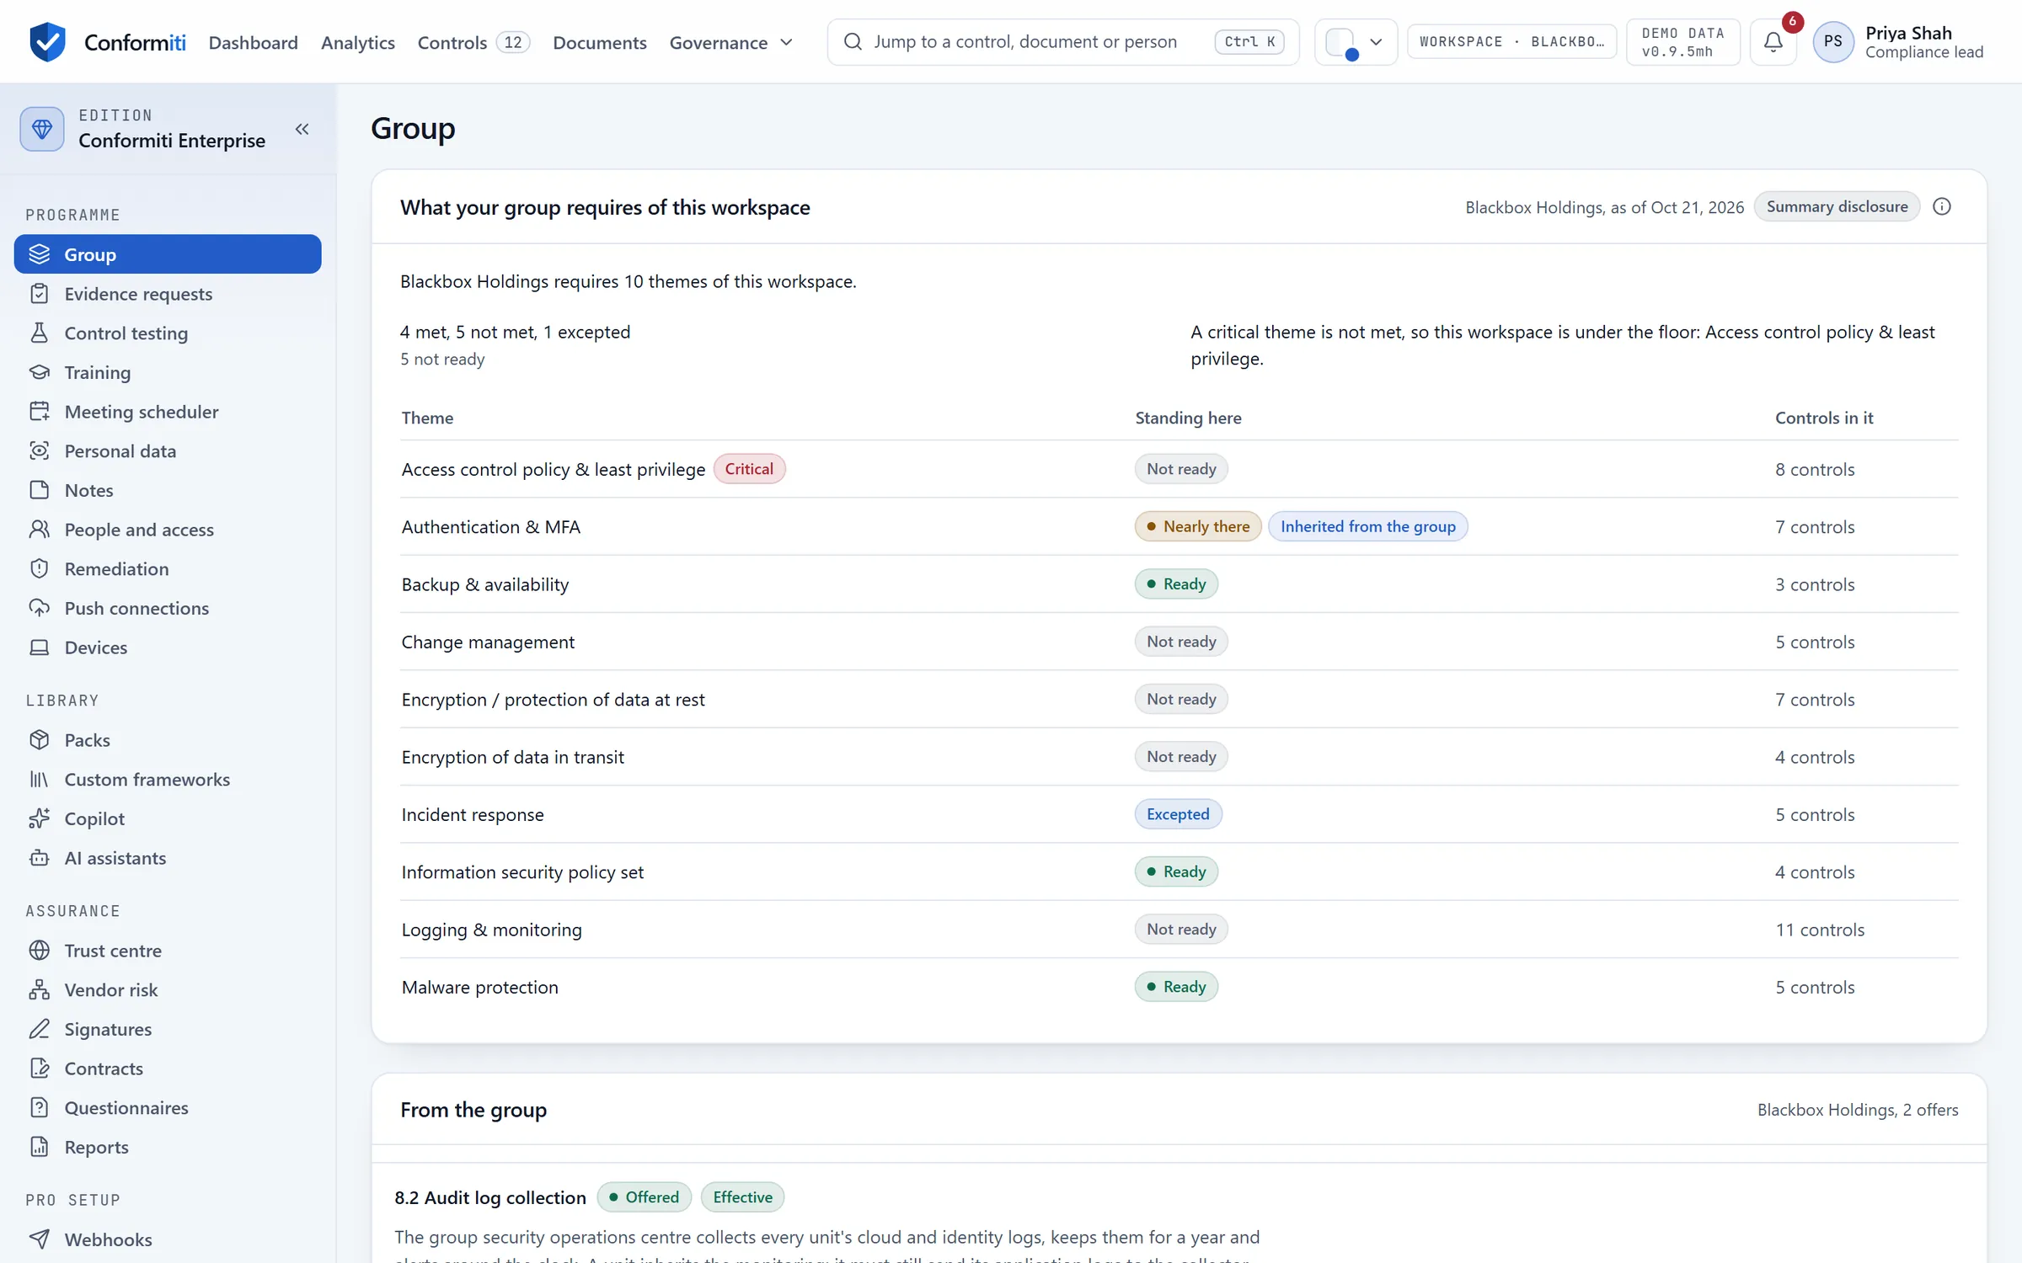Open Remediation shield item
Image resolution: width=2022 pixels, height=1263 pixels.
click(168, 568)
